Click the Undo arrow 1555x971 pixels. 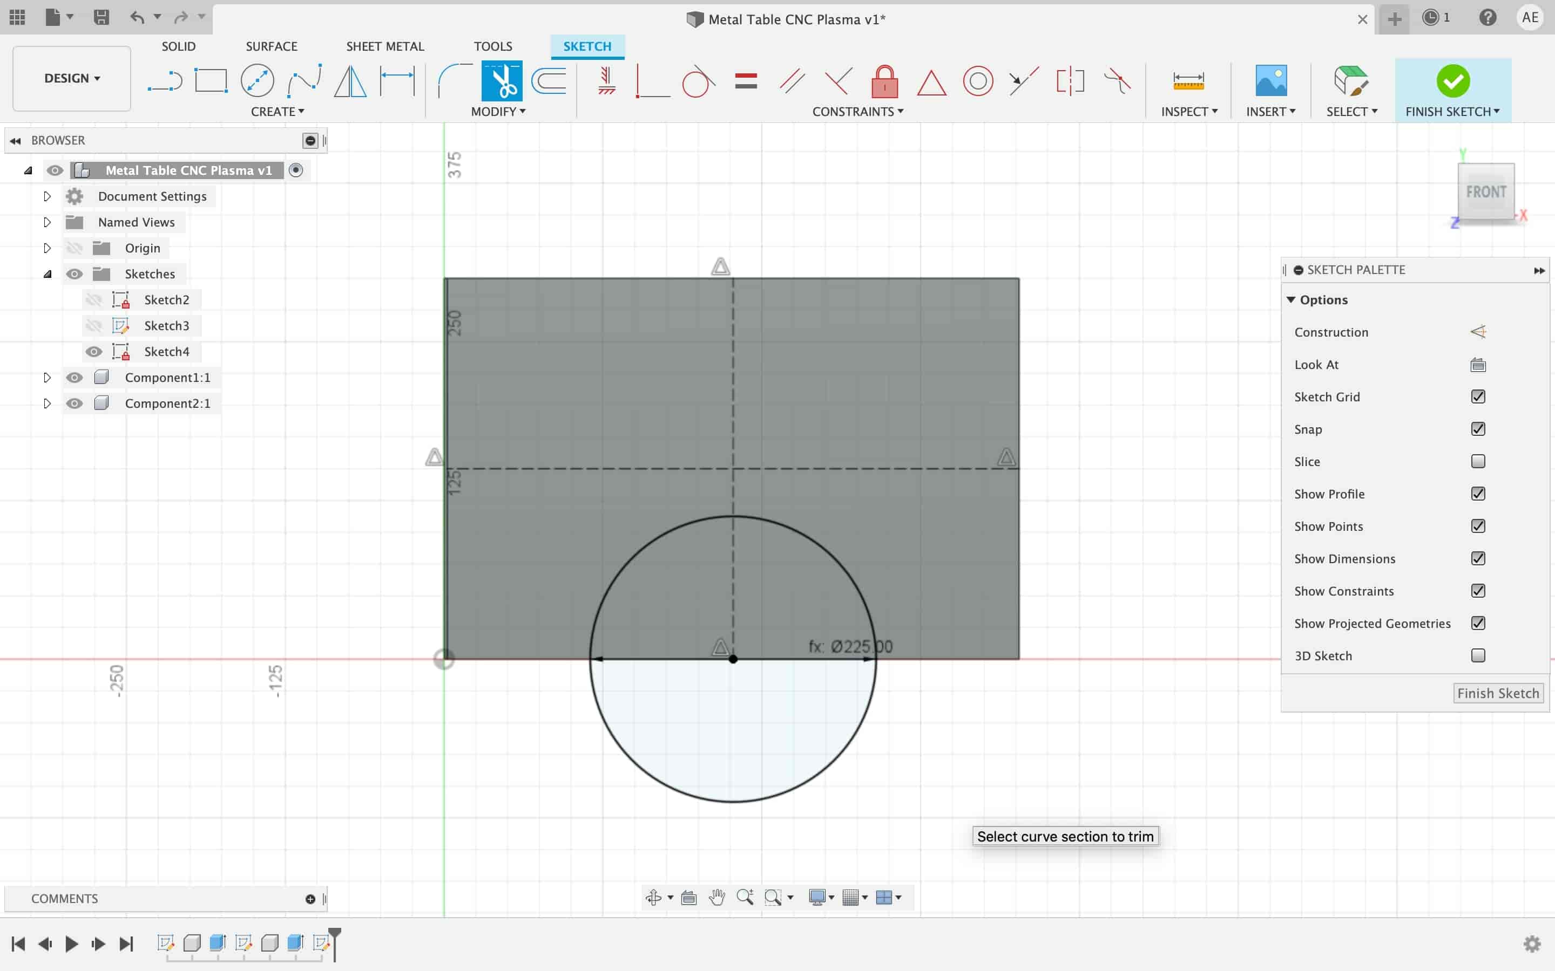[x=137, y=17]
